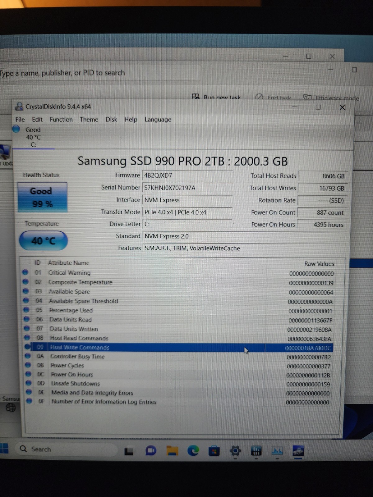Click Run new task in Task Manager
Screen dimensions: 373x497
coord(216,97)
